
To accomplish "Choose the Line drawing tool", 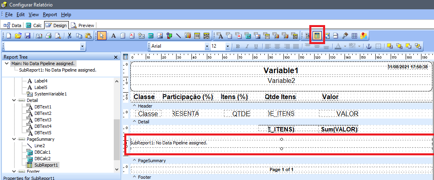I will (x=179, y=36).
